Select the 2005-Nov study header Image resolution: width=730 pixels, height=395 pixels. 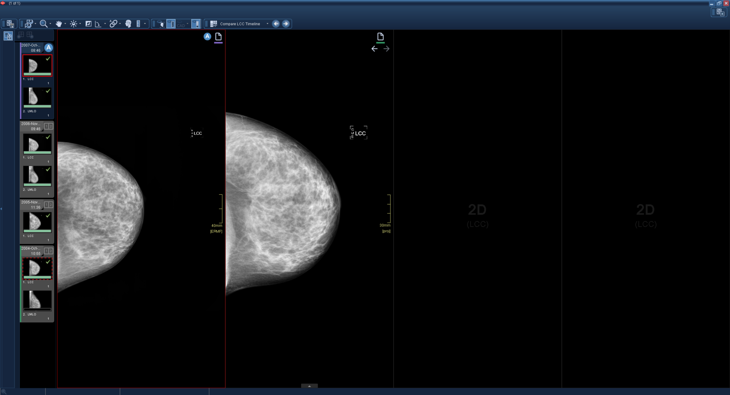tap(31, 205)
